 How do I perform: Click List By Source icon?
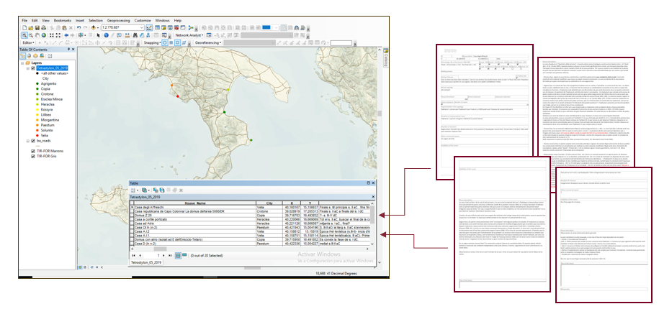coord(29,56)
